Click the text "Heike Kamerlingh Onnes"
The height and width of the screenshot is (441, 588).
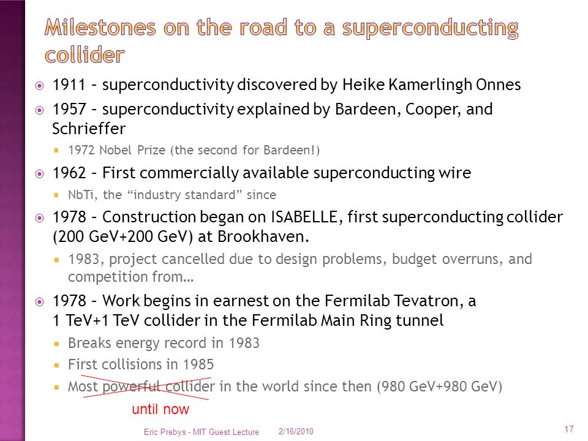[x=431, y=85]
